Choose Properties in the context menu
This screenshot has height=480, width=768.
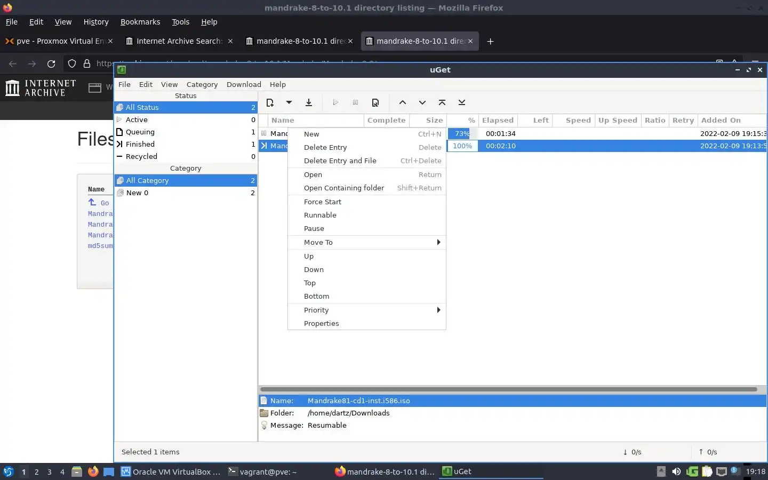pos(367,323)
